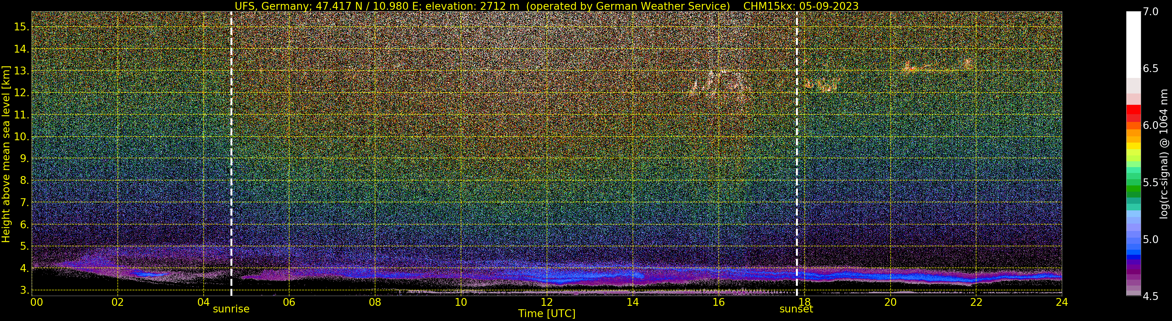The height and width of the screenshot is (321, 1172).
Task: Click the time axis tick "14"
Action: pos(632,302)
